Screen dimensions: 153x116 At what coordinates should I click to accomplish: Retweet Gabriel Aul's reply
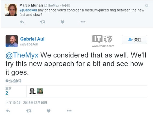(29, 111)
